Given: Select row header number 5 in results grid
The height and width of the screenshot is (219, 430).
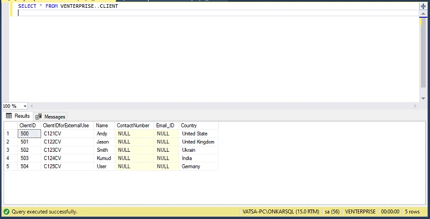Looking at the screenshot, I should [x=11, y=167].
